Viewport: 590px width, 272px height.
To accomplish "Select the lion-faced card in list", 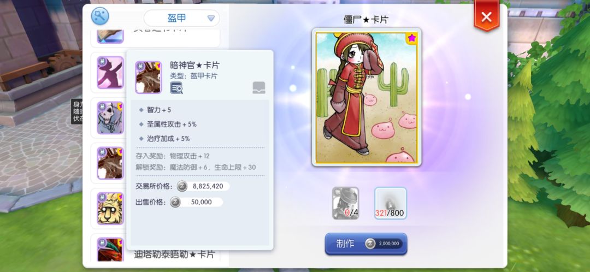I will click(x=110, y=209).
